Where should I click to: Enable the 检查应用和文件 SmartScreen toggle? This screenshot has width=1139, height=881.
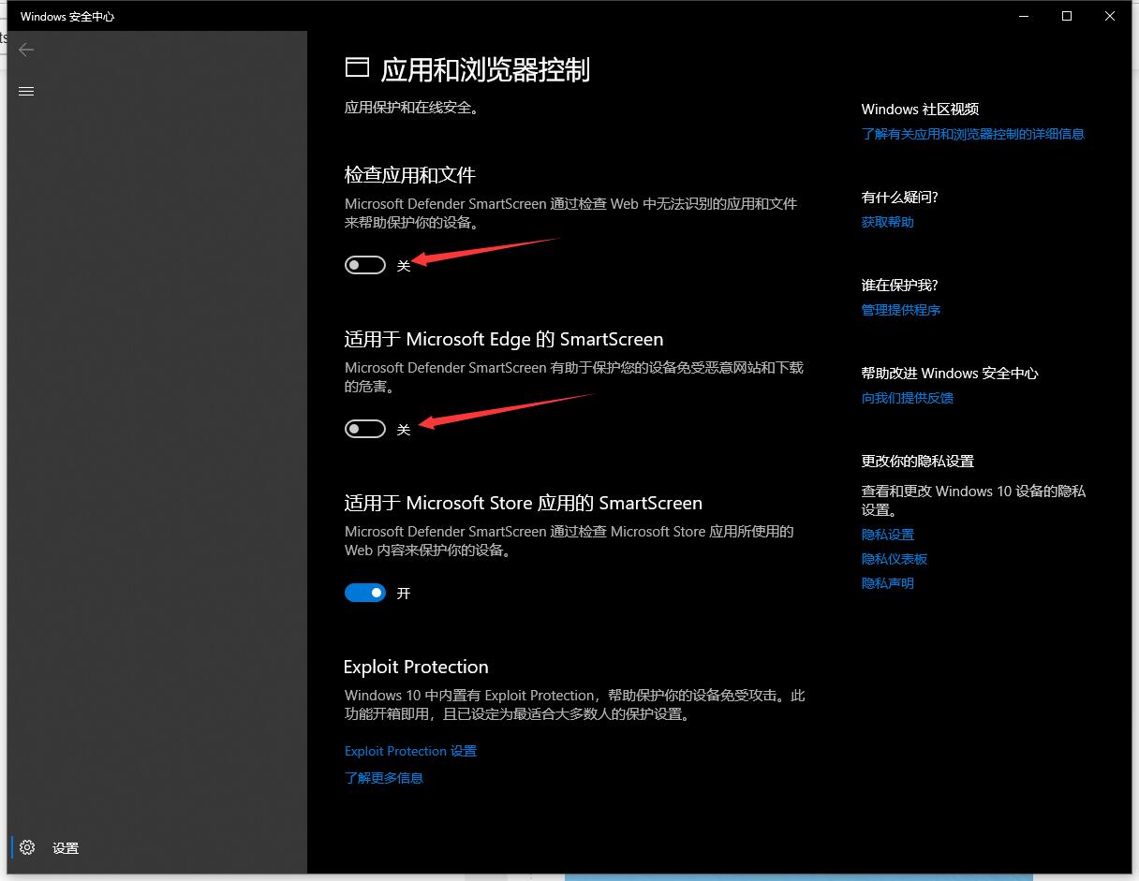(x=365, y=265)
